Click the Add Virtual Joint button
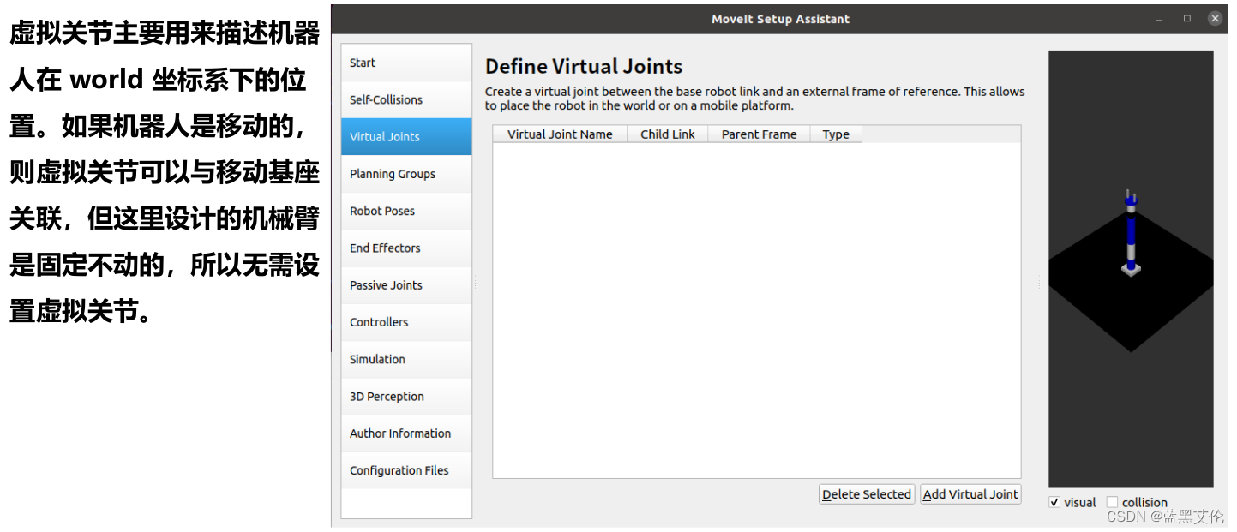 [970, 494]
